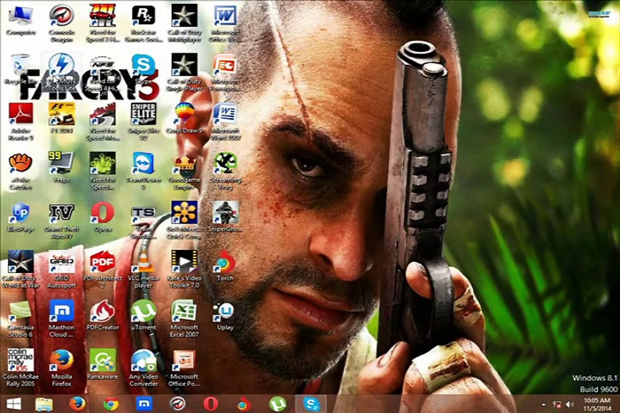This screenshot has width=620, height=413.
Task: Select the F1 2014 game shortcut
Action: 61,119
